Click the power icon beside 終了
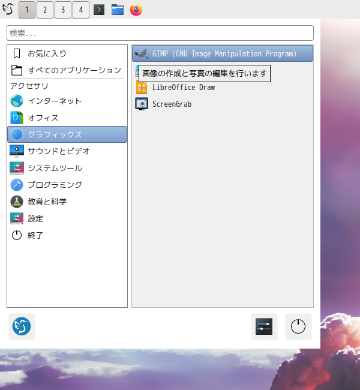This screenshot has width=360, height=390. (x=17, y=235)
